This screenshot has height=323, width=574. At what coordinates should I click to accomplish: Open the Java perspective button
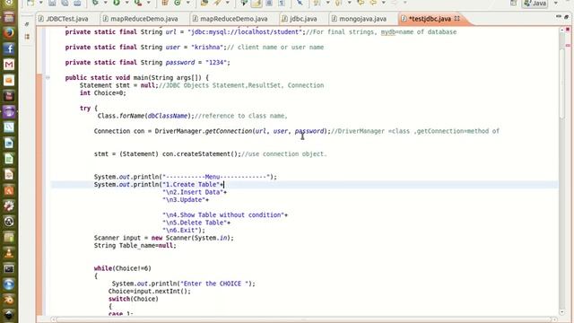[x=535, y=4]
